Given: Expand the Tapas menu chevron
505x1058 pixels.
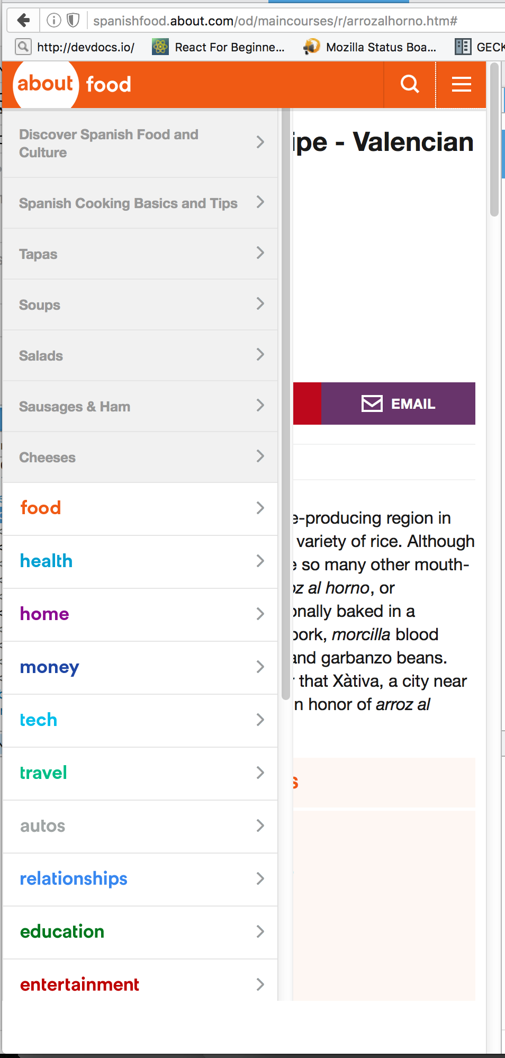Looking at the screenshot, I should 260,253.
